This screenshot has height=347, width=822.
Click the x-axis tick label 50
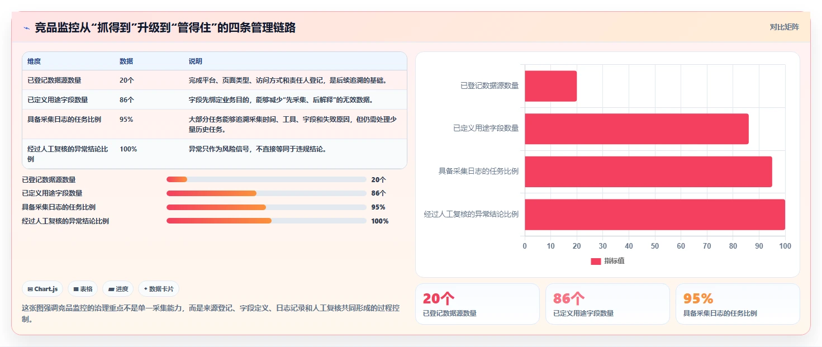pos(655,246)
